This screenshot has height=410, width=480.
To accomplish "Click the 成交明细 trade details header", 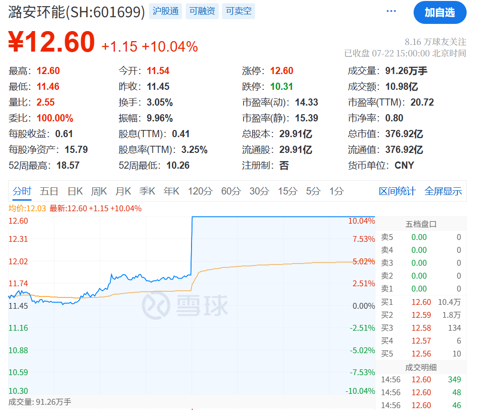I will point(421,367).
